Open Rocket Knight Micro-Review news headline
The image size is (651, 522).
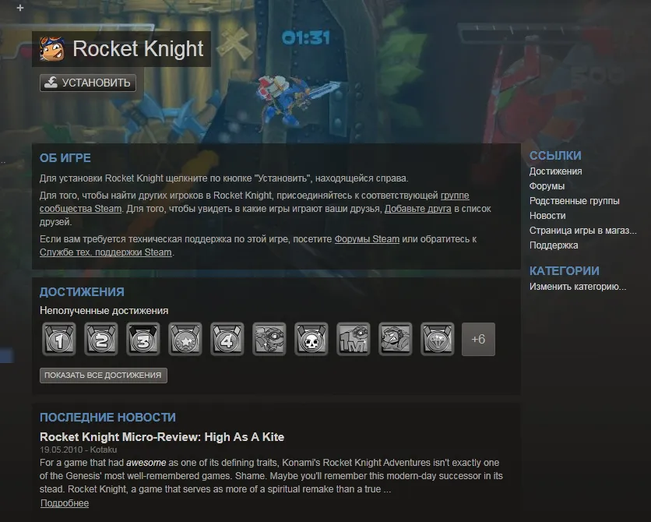point(162,437)
